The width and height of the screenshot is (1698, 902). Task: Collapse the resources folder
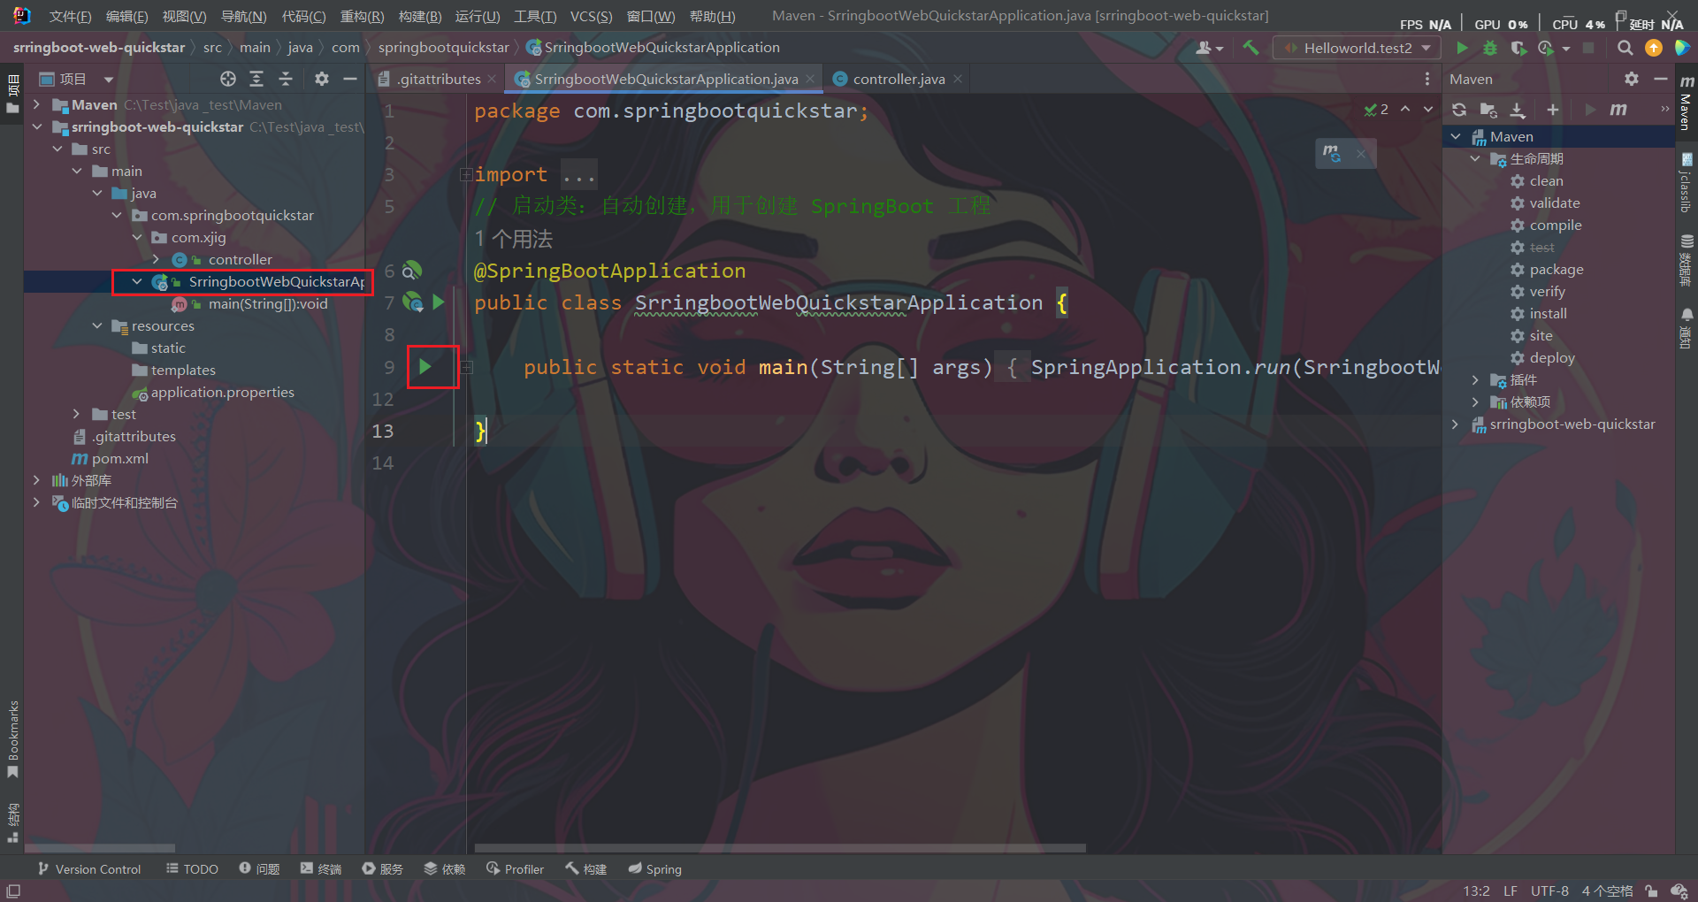click(x=97, y=325)
